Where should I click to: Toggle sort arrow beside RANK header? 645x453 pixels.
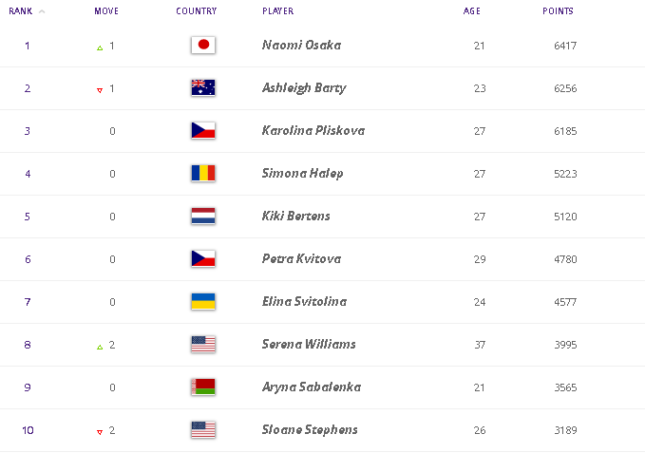pyautogui.click(x=42, y=11)
